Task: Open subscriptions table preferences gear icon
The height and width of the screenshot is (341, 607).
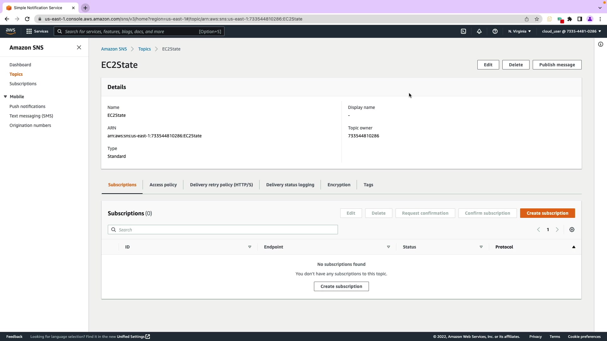Action: pyautogui.click(x=572, y=230)
